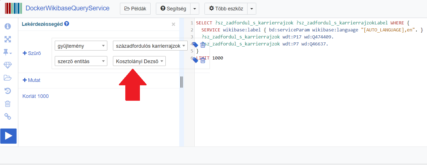Toggle fullscreen editor with the arrows icon
Viewport: 427px width, 165px height.
[8, 39]
